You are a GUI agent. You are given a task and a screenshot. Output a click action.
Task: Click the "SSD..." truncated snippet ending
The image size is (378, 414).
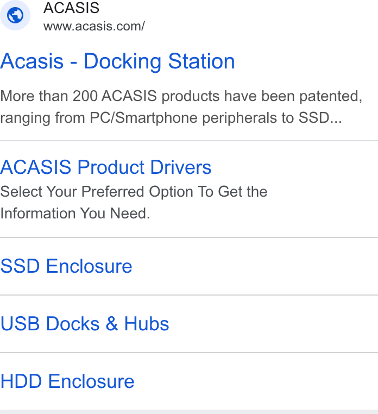[x=320, y=117]
